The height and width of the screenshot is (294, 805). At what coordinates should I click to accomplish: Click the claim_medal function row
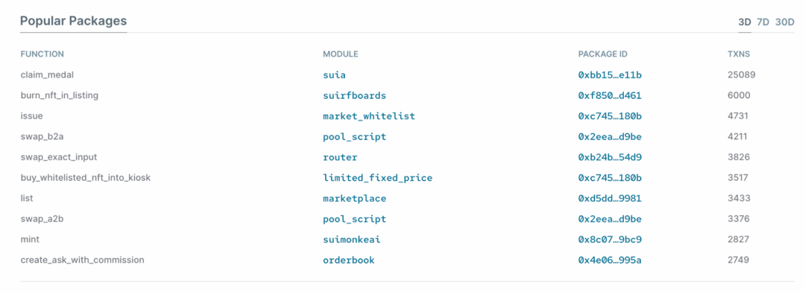point(407,75)
